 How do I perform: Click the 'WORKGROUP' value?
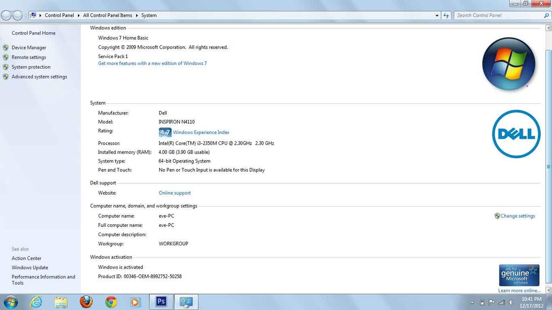tap(173, 244)
